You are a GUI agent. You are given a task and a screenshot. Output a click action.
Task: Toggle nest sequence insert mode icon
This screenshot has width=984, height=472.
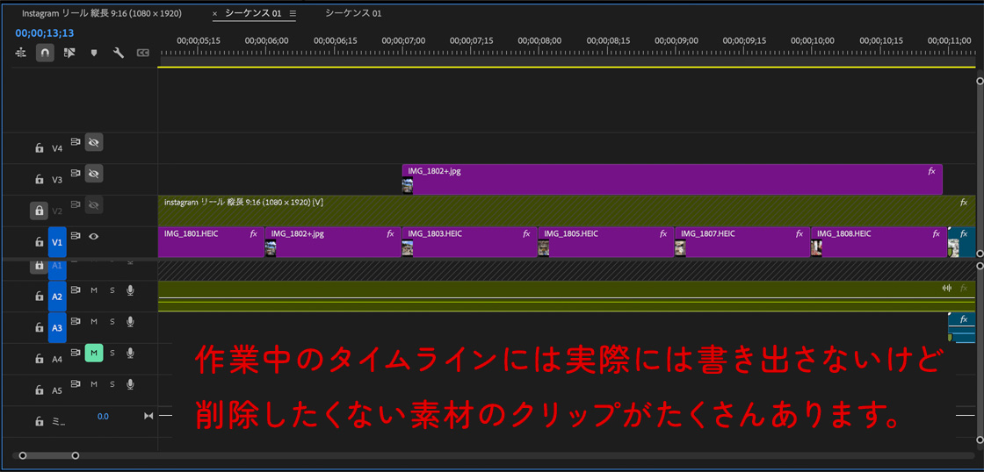(21, 53)
